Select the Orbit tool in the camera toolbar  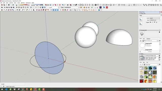pyautogui.click(x=2, y=10)
